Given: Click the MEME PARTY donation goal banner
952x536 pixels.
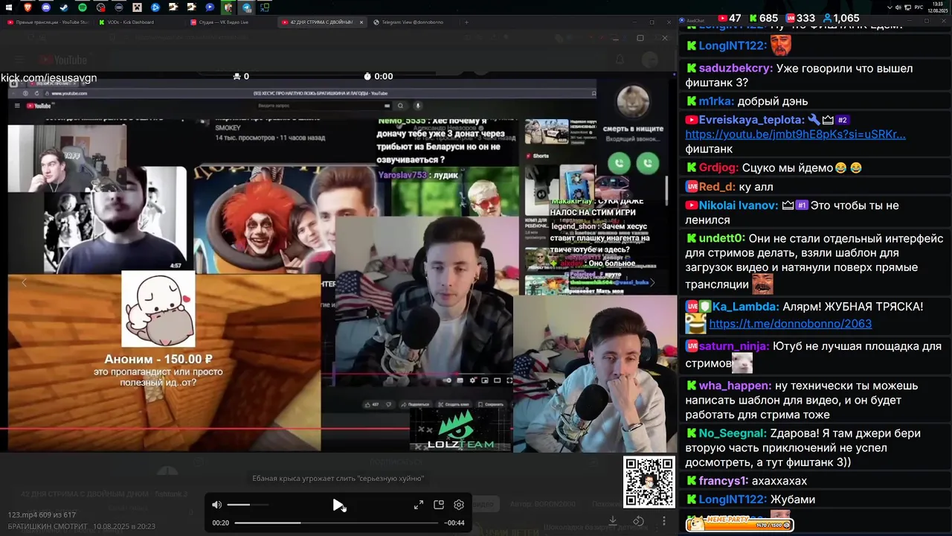Looking at the screenshot, I should (739, 524).
